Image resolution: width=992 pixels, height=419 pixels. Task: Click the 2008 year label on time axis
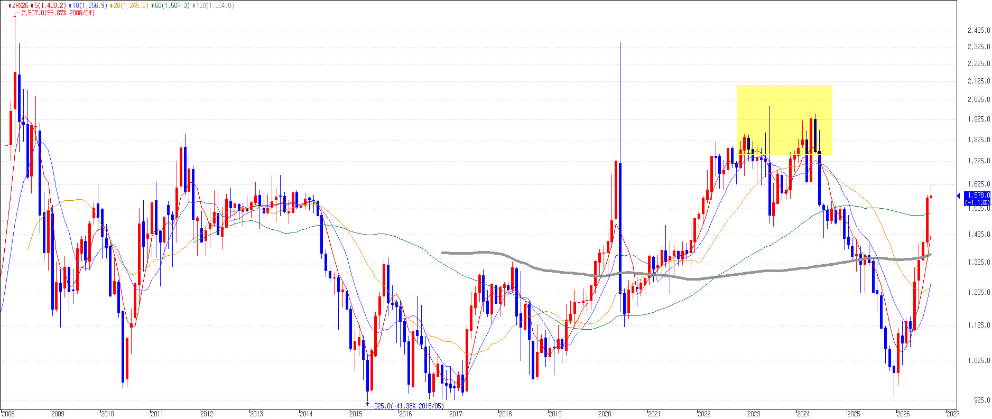(8, 414)
